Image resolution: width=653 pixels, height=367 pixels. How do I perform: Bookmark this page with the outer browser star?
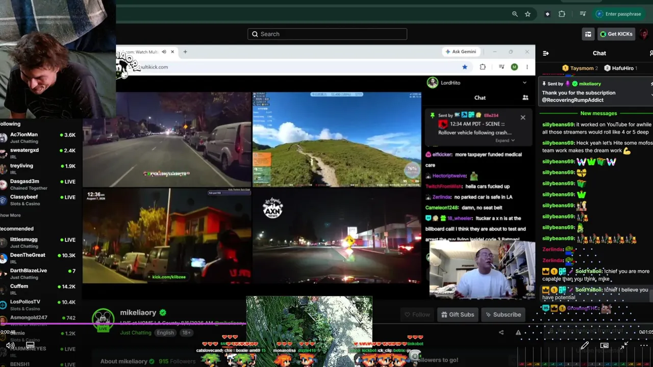tap(528, 14)
